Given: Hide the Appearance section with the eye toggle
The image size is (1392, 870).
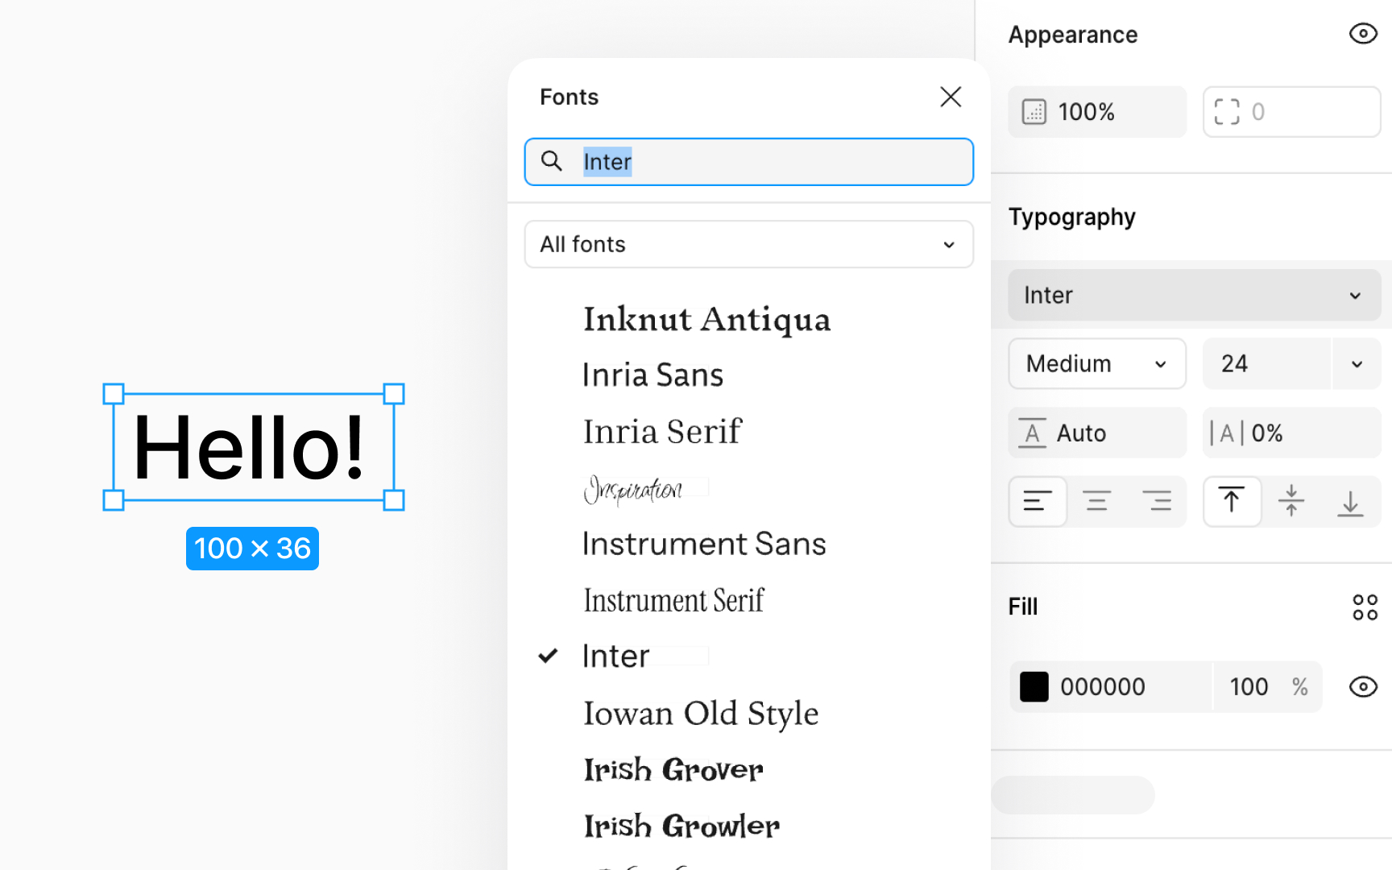Looking at the screenshot, I should point(1363,34).
